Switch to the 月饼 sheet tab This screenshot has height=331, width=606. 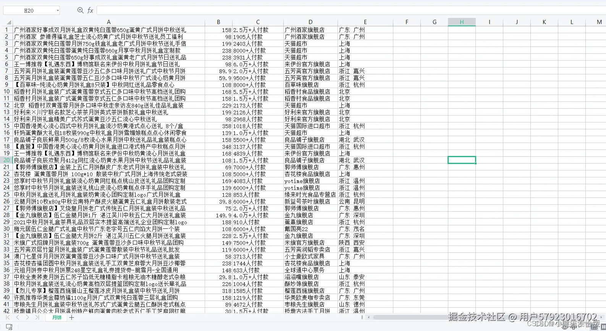(x=57, y=317)
